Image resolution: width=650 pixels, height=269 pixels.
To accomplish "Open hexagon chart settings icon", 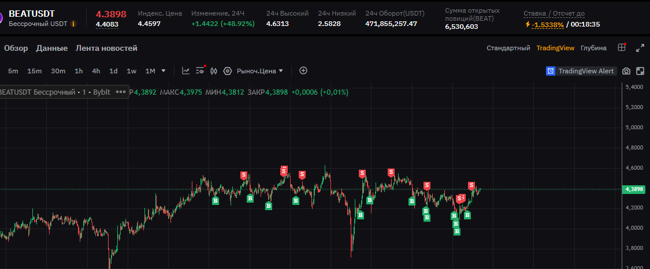I will pyautogui.click(x=227, y=71).
